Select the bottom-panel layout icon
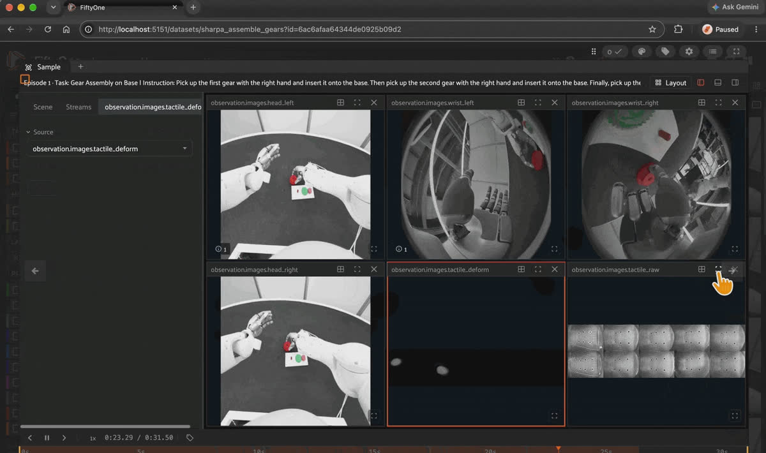 click(718, 82)
